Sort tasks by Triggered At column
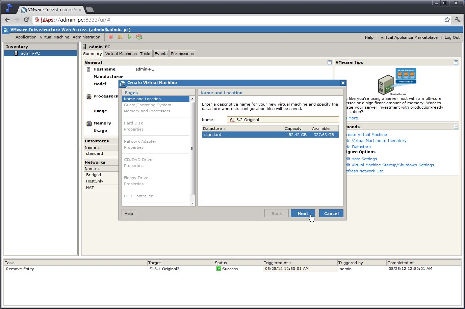This screenshot has width=465, height=309. pos(300,263)
